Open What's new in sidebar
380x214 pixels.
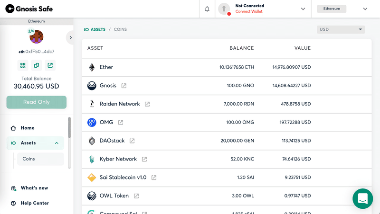[x=34, y=188]
